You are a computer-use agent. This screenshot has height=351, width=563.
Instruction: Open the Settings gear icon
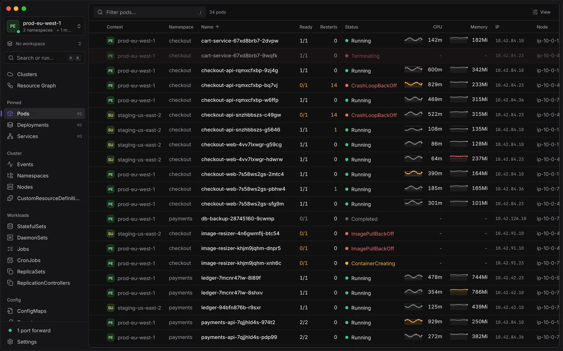(10, 342)
